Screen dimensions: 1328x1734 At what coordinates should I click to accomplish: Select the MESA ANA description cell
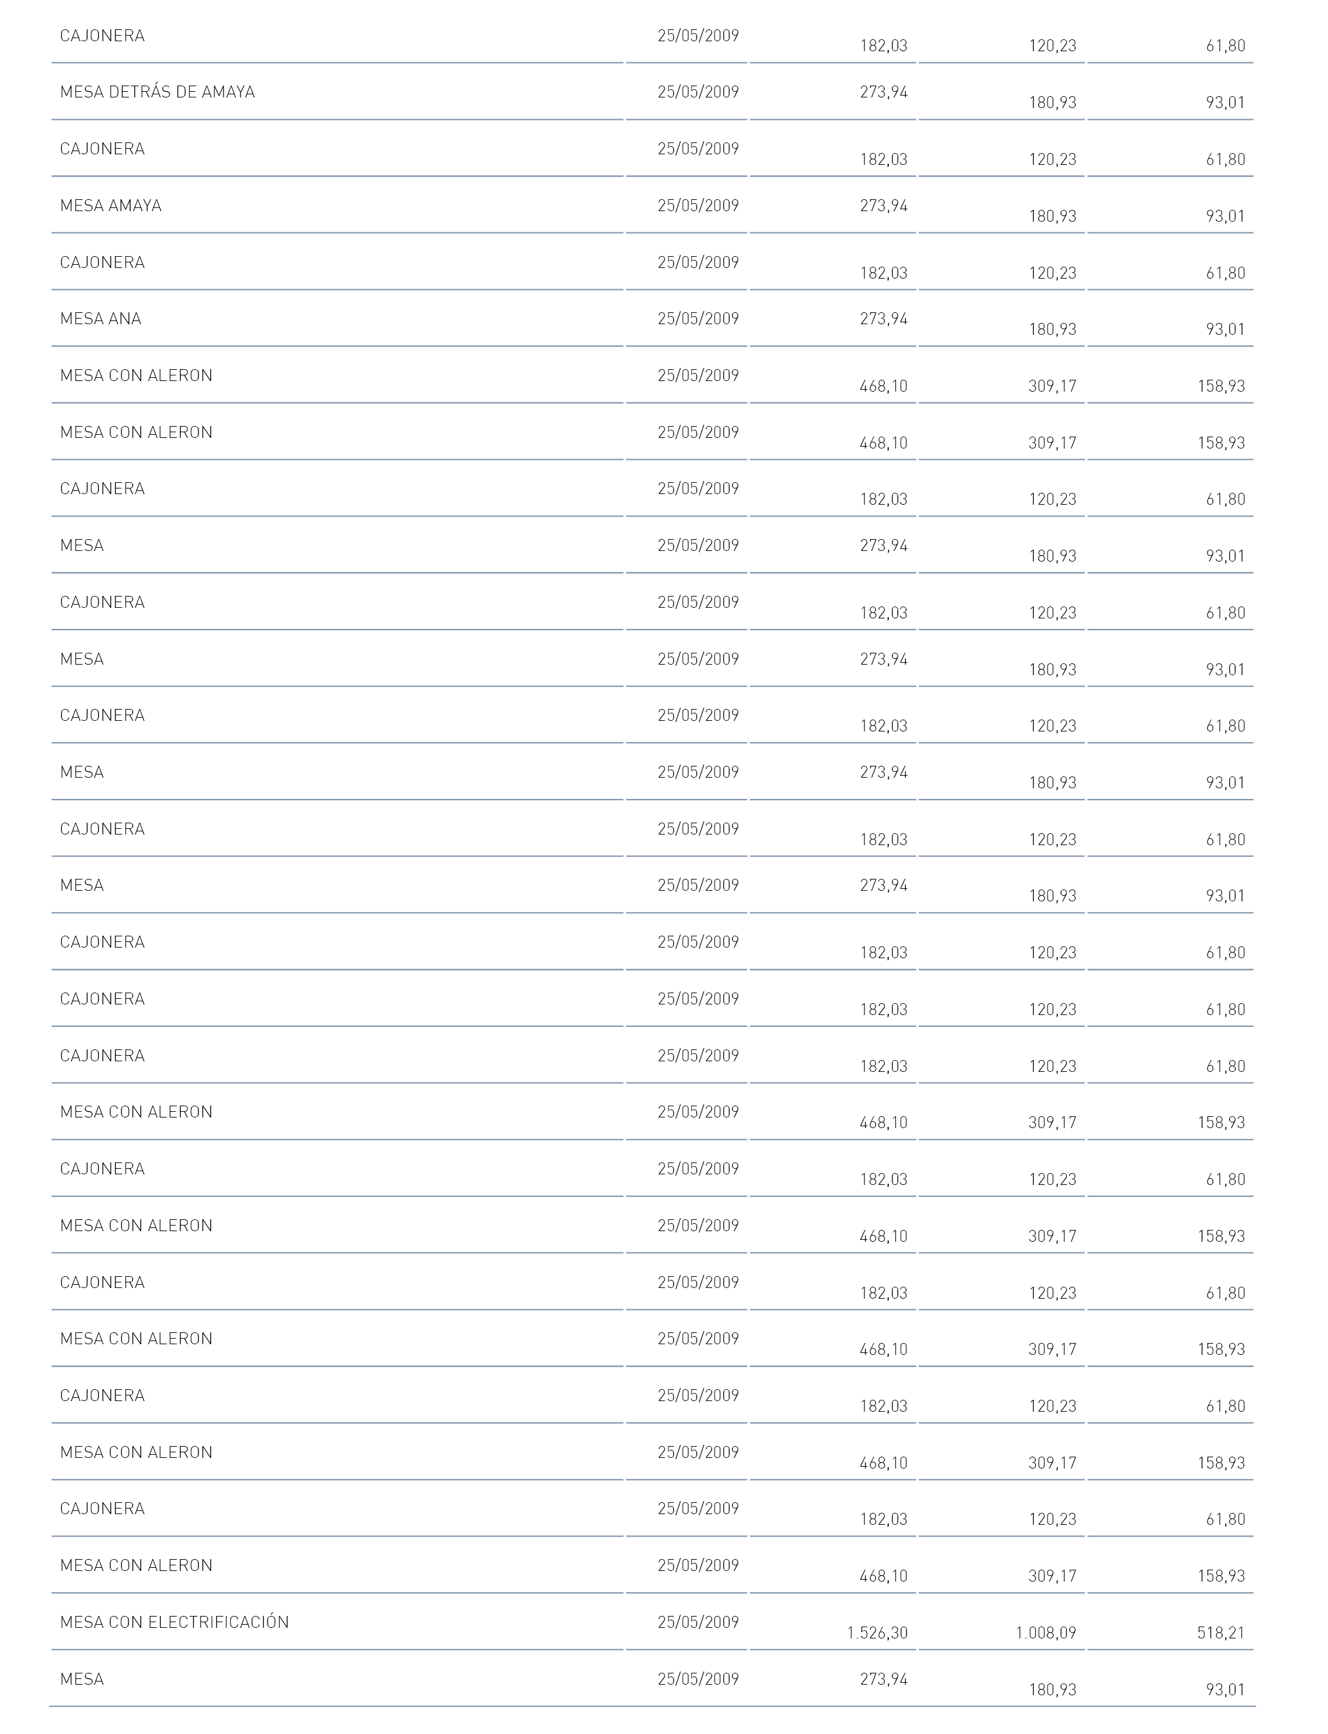pyautogui.click(x=101, y=319)
